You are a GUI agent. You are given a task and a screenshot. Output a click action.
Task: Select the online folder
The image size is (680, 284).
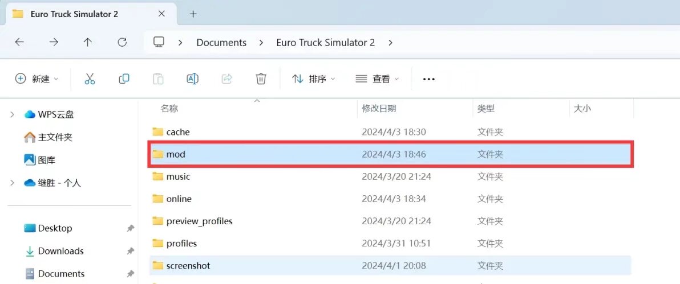point(390,199)
